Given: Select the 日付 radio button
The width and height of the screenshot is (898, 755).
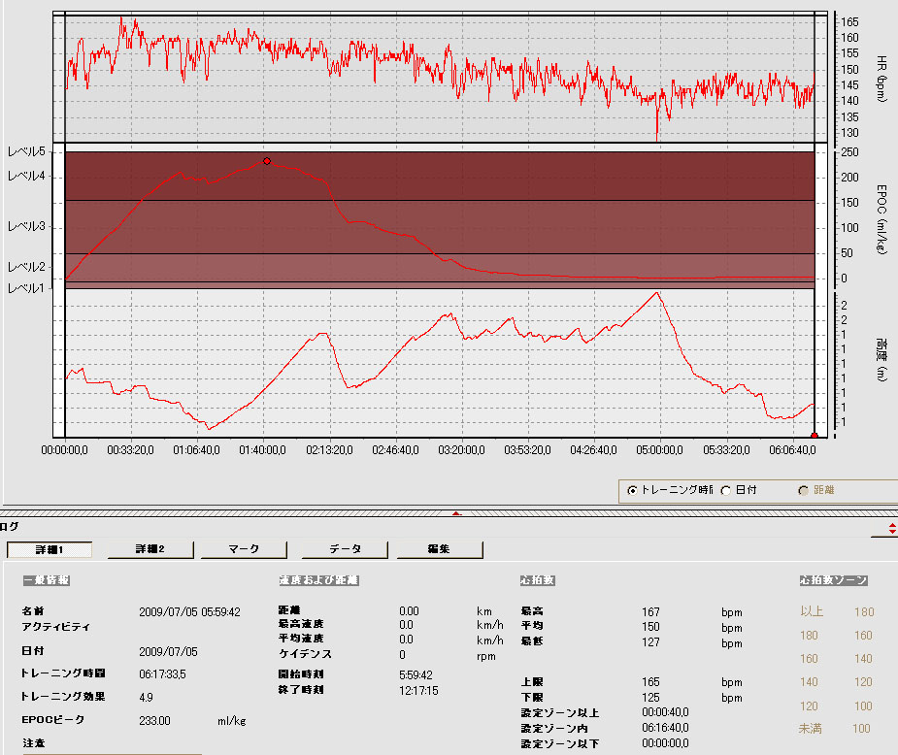Looking at the screenshot, I should tap(726, 490).
